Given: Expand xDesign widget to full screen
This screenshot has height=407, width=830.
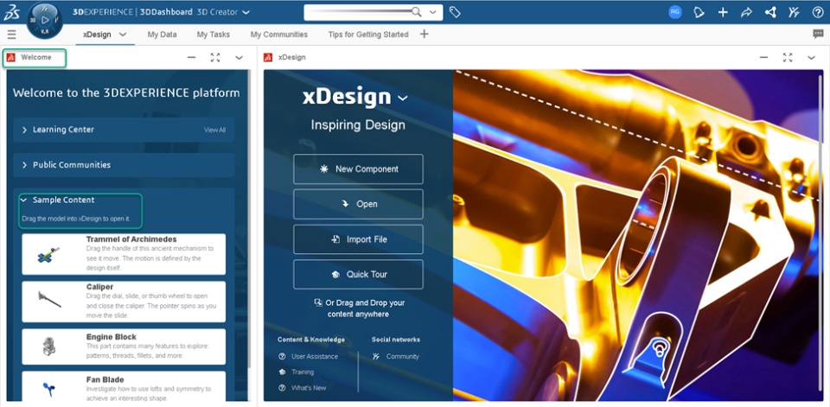Looking at the screenshot, I should (x=788, y=57).
